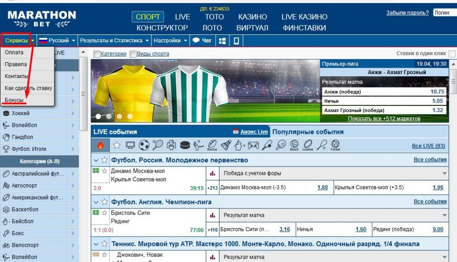Open the Настройки dropdown
The width and height of the screenshot is (457, 262).
170,41
